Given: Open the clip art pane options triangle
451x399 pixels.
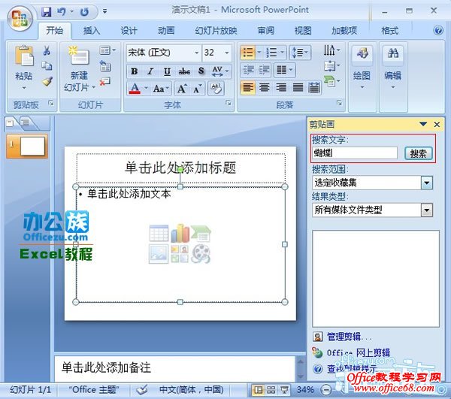Looking at the screenshot, I should coord(422,124).
